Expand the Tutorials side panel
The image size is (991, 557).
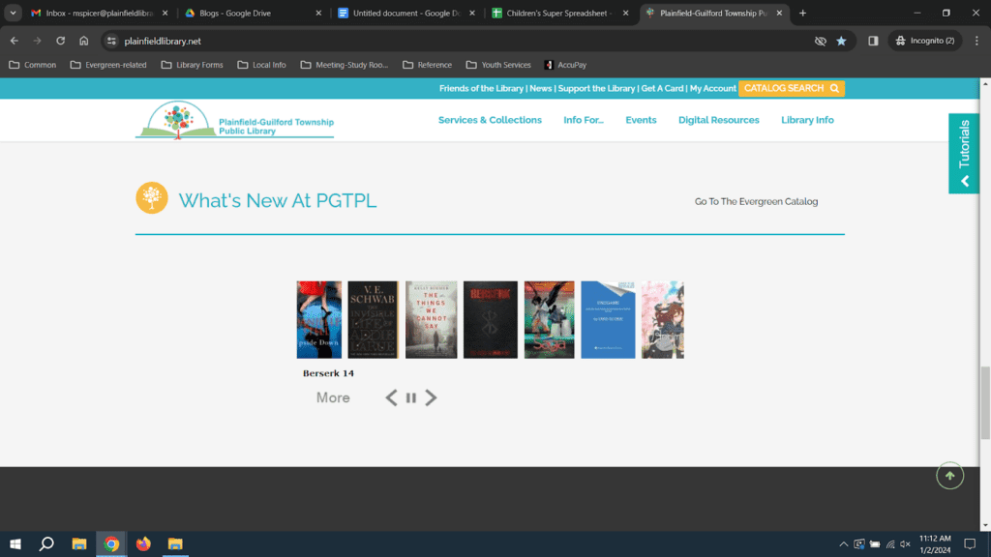click(x=964, y=154)
